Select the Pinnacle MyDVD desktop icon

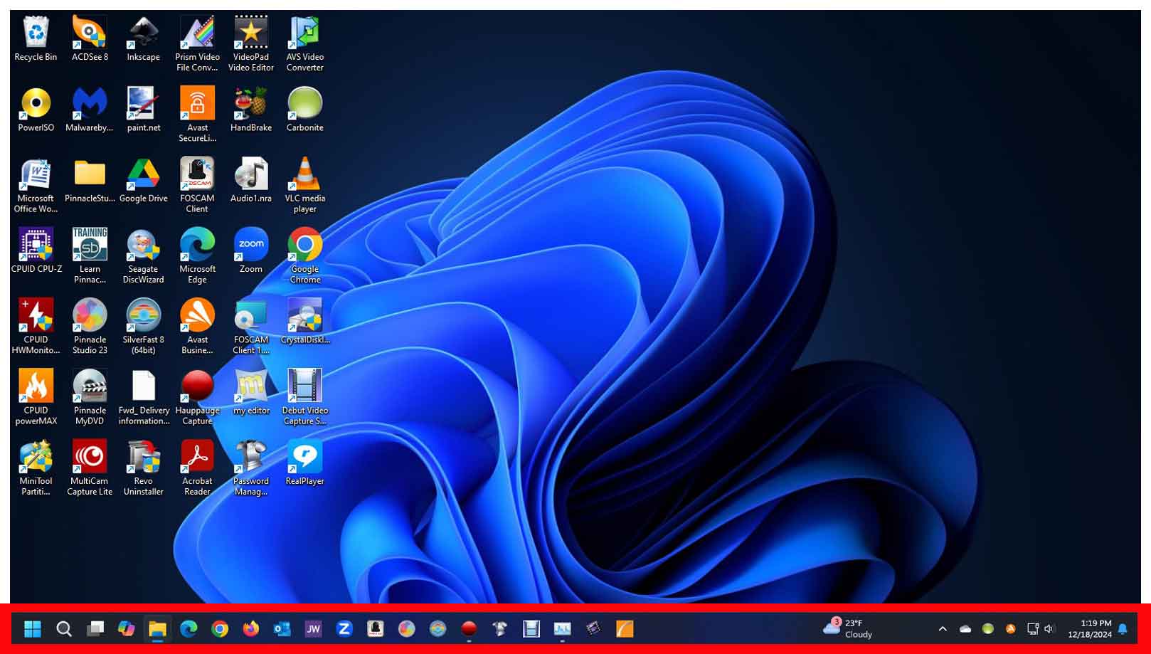(x=90, y=396)
